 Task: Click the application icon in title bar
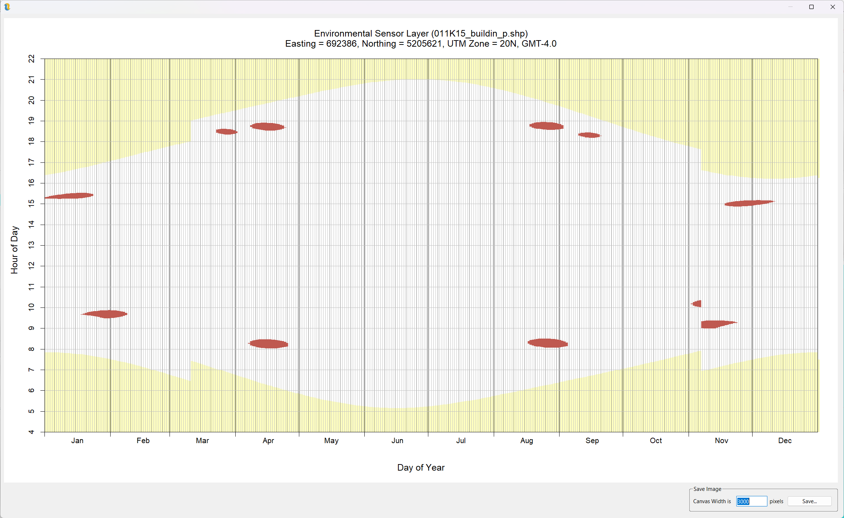point(7,7)
